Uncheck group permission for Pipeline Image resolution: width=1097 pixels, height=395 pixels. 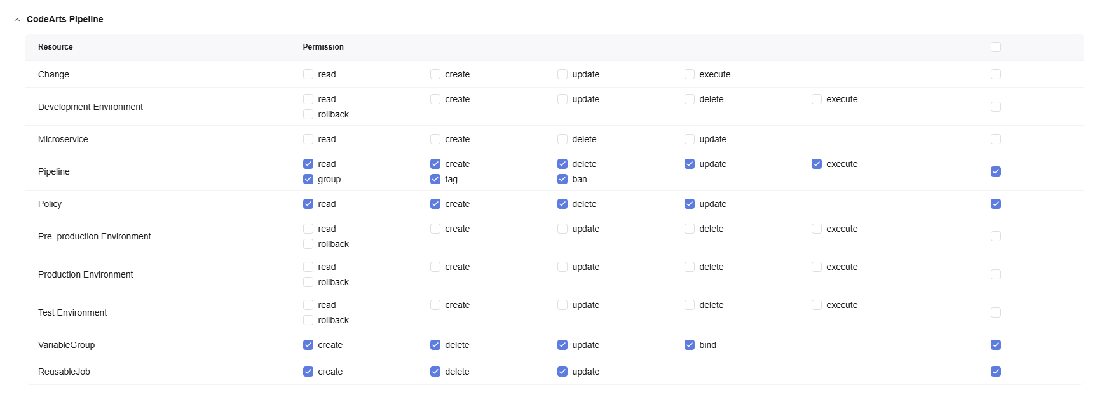tap(308, 179)
